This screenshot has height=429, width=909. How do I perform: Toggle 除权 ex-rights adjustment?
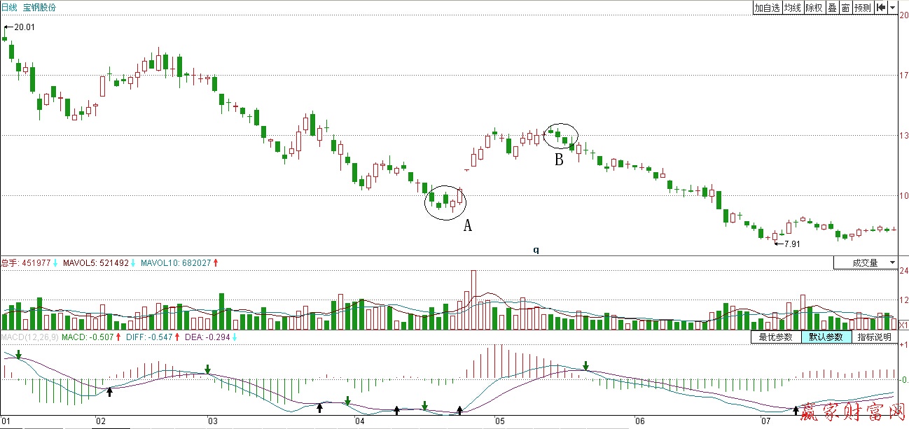pos(814,8)
